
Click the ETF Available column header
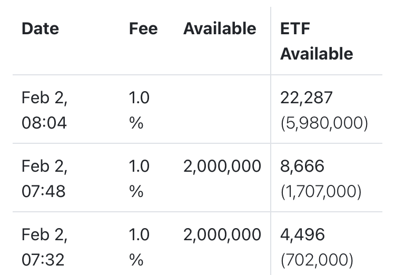[316, 41]
